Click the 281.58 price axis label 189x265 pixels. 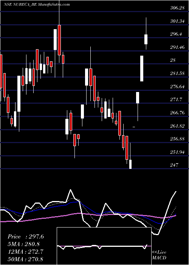click(x=177, y=73)
